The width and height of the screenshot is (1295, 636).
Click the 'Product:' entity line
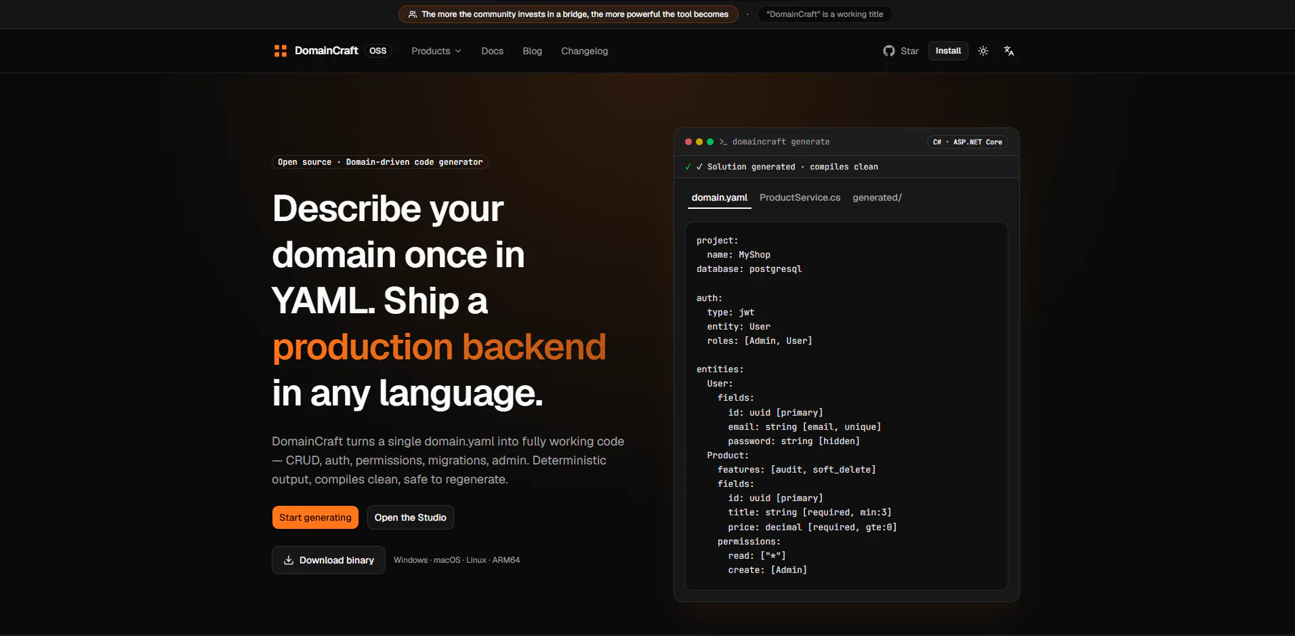tap(728, 456)
